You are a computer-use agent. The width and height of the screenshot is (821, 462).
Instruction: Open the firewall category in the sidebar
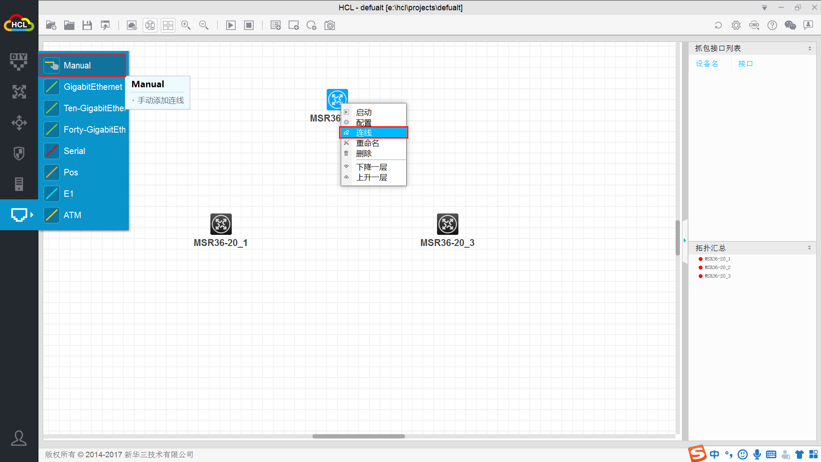tap(19, 154)
